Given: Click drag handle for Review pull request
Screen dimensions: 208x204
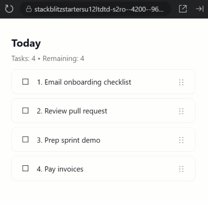Looking at the screenshot, I should (x=181, y=111).
